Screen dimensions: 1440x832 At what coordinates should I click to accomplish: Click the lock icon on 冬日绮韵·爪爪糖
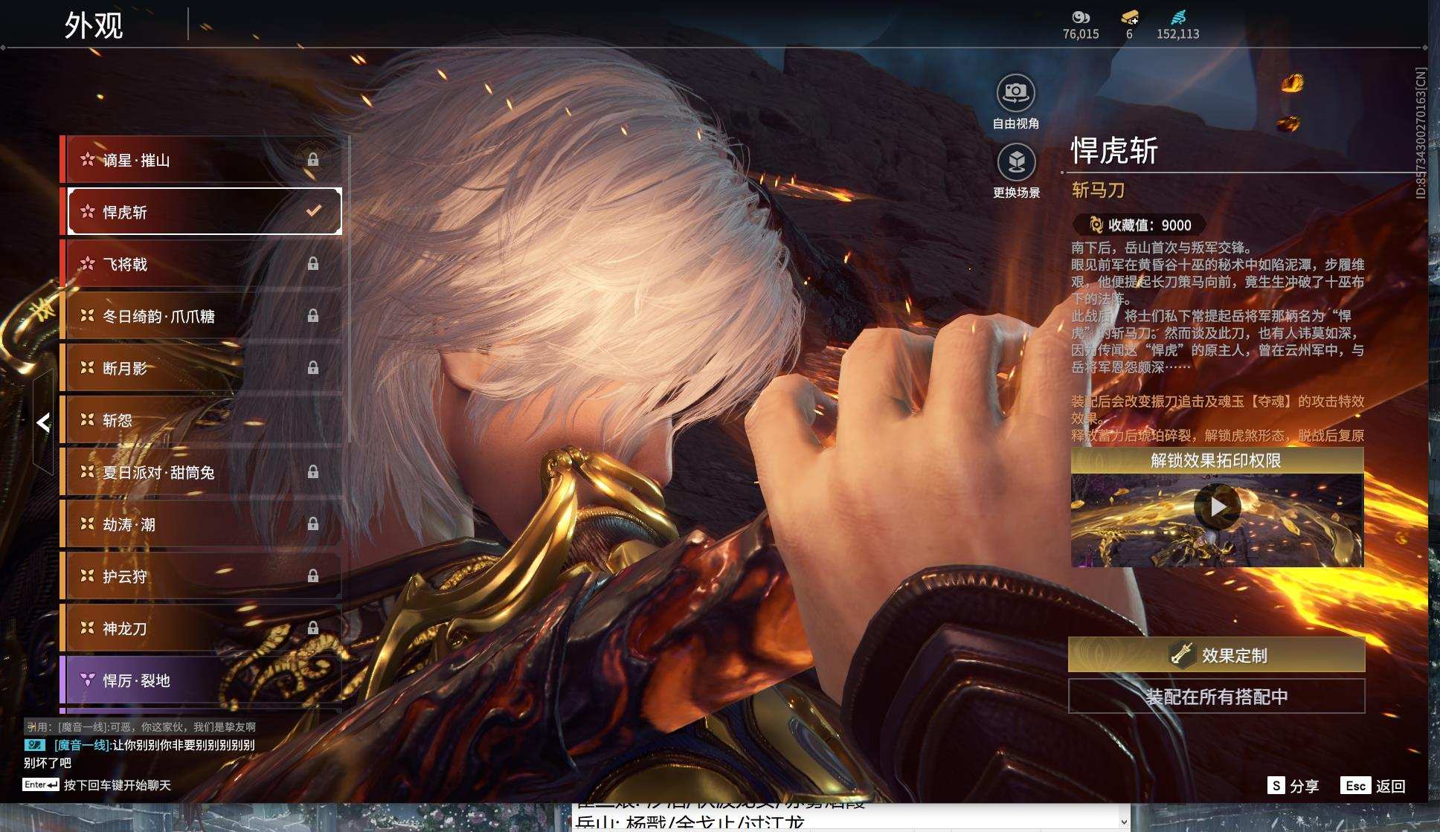click(x=313, y=316)
